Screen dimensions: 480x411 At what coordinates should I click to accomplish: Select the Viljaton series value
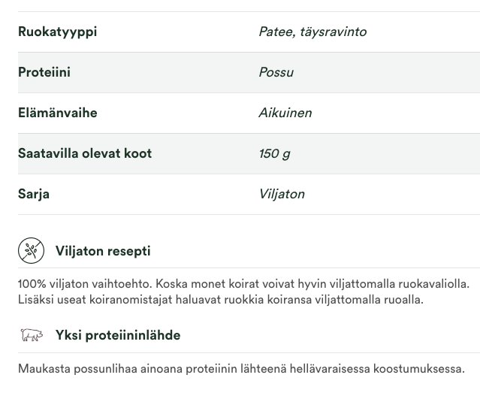pos(282,195)
